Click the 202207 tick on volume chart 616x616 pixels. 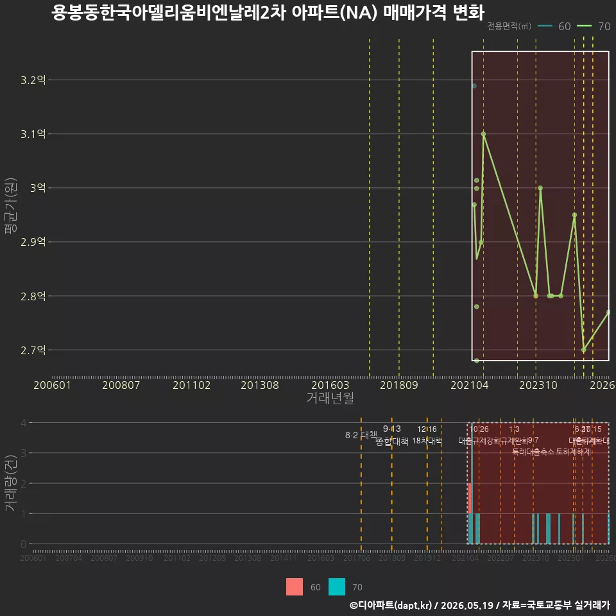[x=501, y=558]
